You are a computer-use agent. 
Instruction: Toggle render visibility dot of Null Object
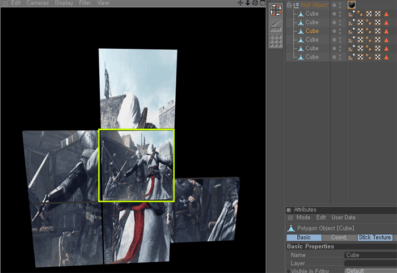tap(340, 7)
